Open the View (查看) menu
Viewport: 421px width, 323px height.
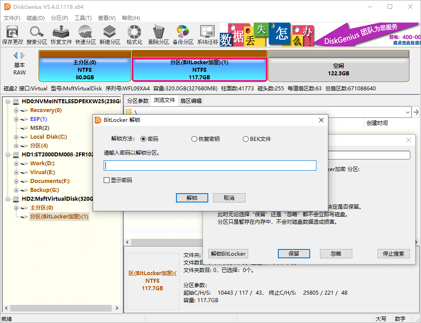107,18
